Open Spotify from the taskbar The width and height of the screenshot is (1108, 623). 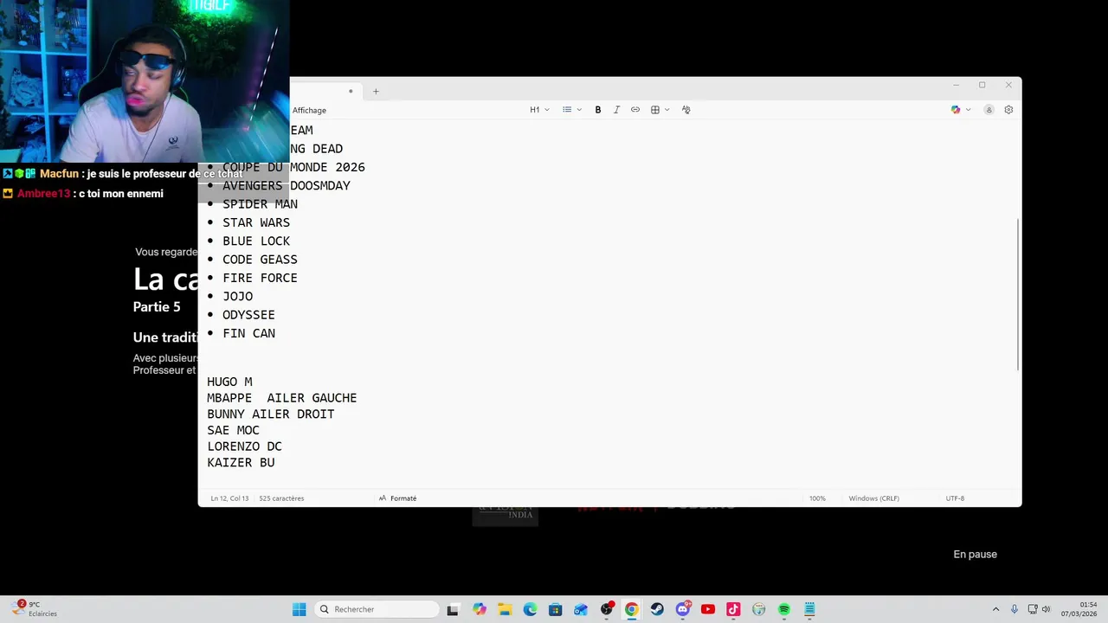783,609
